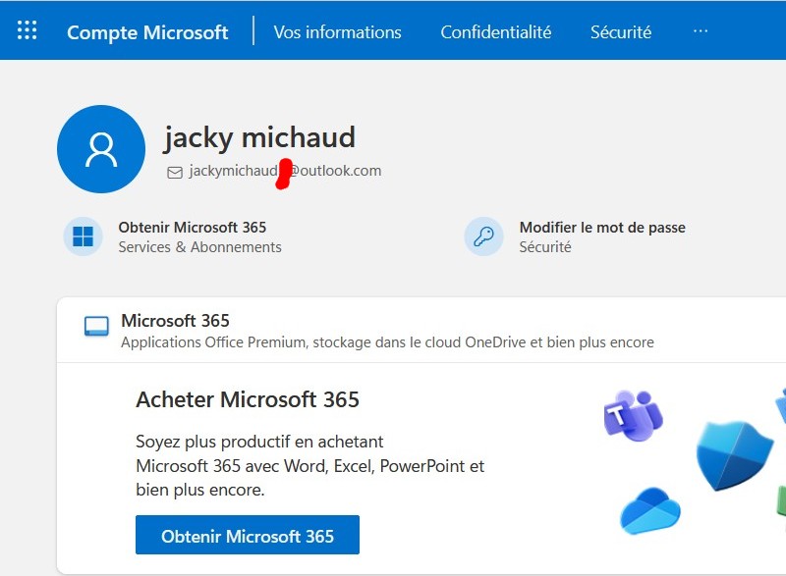786x576 pixels.
Task: Click the laptop icon in Microsoft 365 card
Action: click(x=96, y=327)
